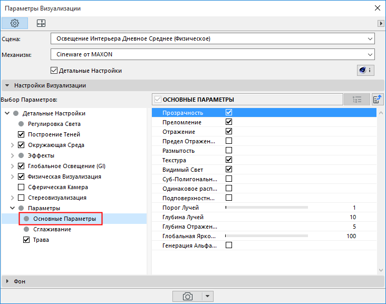This screenshot has height=304, width=386.
Task: Enable Сферическая Камера checkbox
Action: click(x=21, y=187)
